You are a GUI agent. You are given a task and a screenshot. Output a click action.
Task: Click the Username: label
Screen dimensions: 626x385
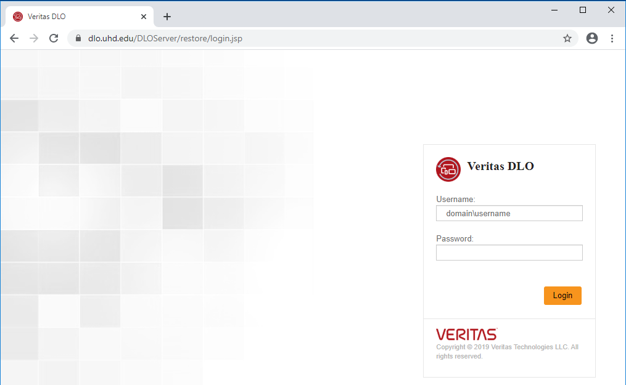click(x=456, y=199)
